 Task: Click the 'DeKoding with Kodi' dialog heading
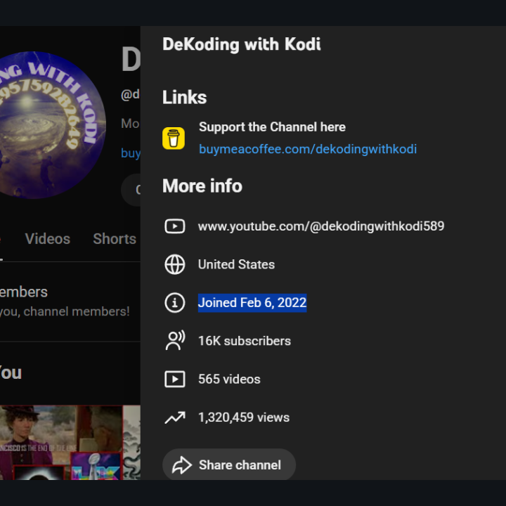(242, 44)
